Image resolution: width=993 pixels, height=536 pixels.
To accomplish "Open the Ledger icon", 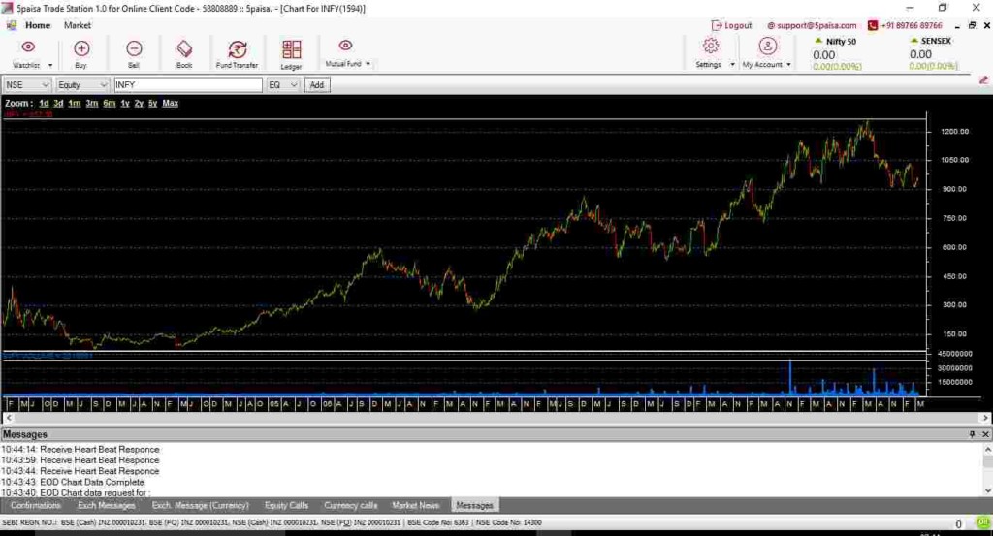I will point(291,49).
